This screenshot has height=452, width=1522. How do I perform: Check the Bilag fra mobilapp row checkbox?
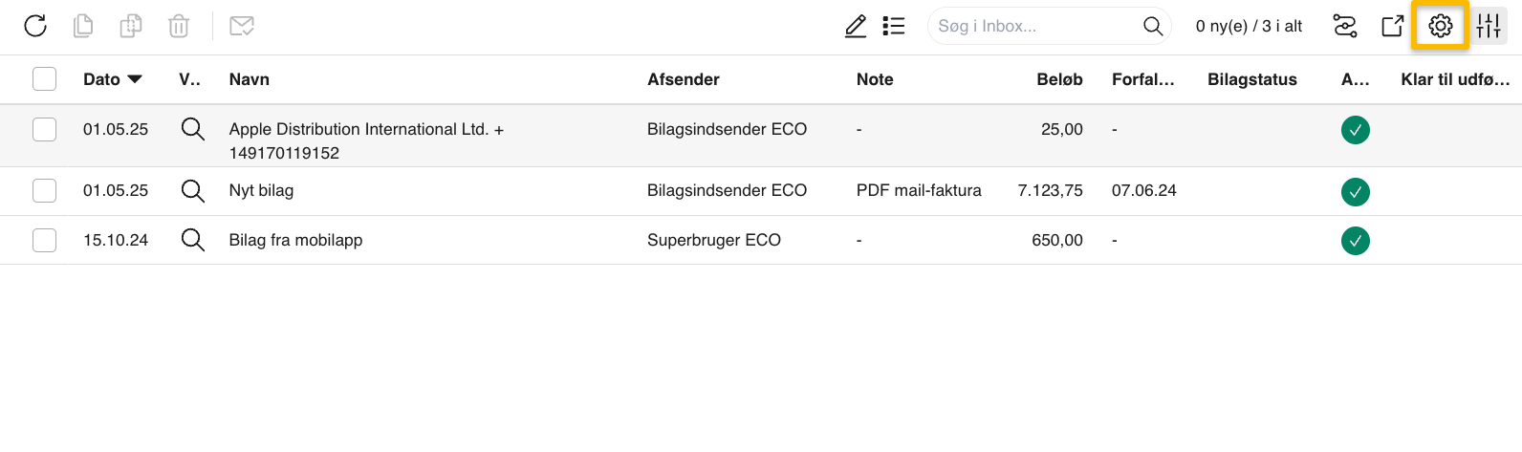(x=45, y=240)
